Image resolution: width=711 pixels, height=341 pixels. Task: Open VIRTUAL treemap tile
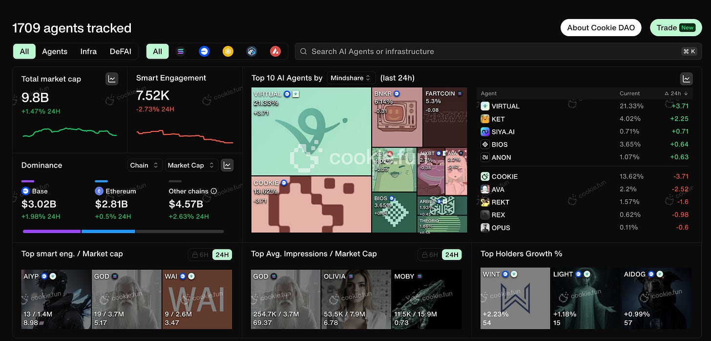coord(311,131)
